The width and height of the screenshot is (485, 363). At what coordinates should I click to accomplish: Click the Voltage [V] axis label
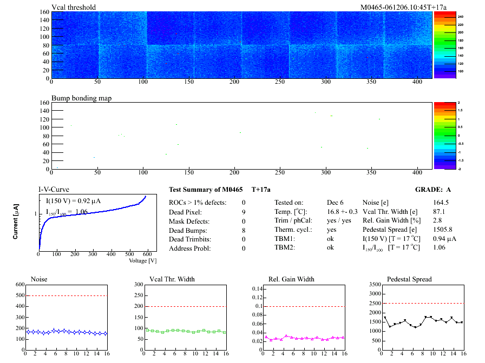(x=143, y=260)
